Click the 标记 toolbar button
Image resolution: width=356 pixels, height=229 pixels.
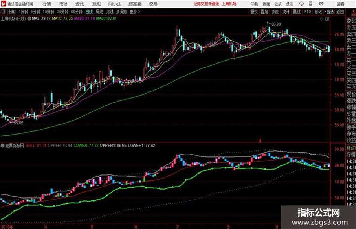click(x=318, y=12)
